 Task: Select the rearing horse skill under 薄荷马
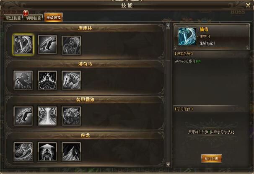(x=23, y=80)
